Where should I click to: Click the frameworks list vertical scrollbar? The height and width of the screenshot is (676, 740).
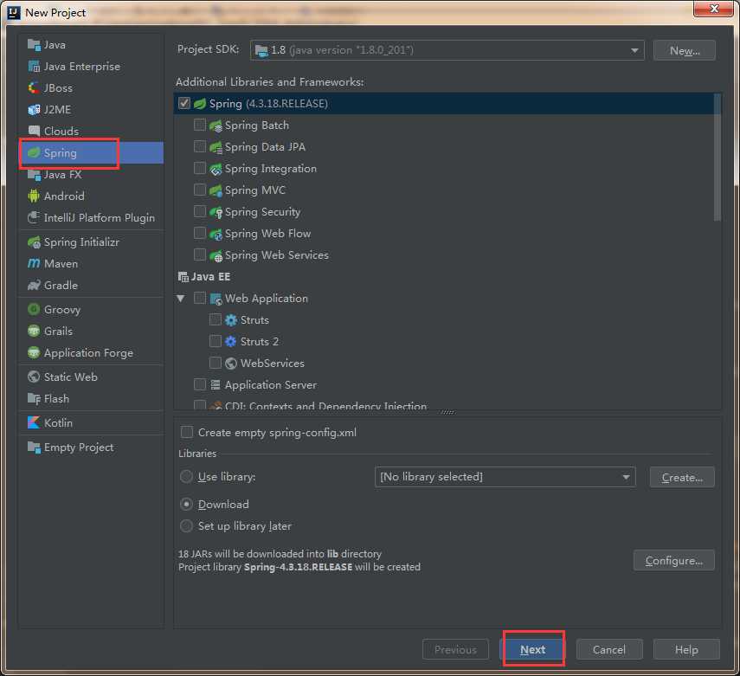pos(717,158)
